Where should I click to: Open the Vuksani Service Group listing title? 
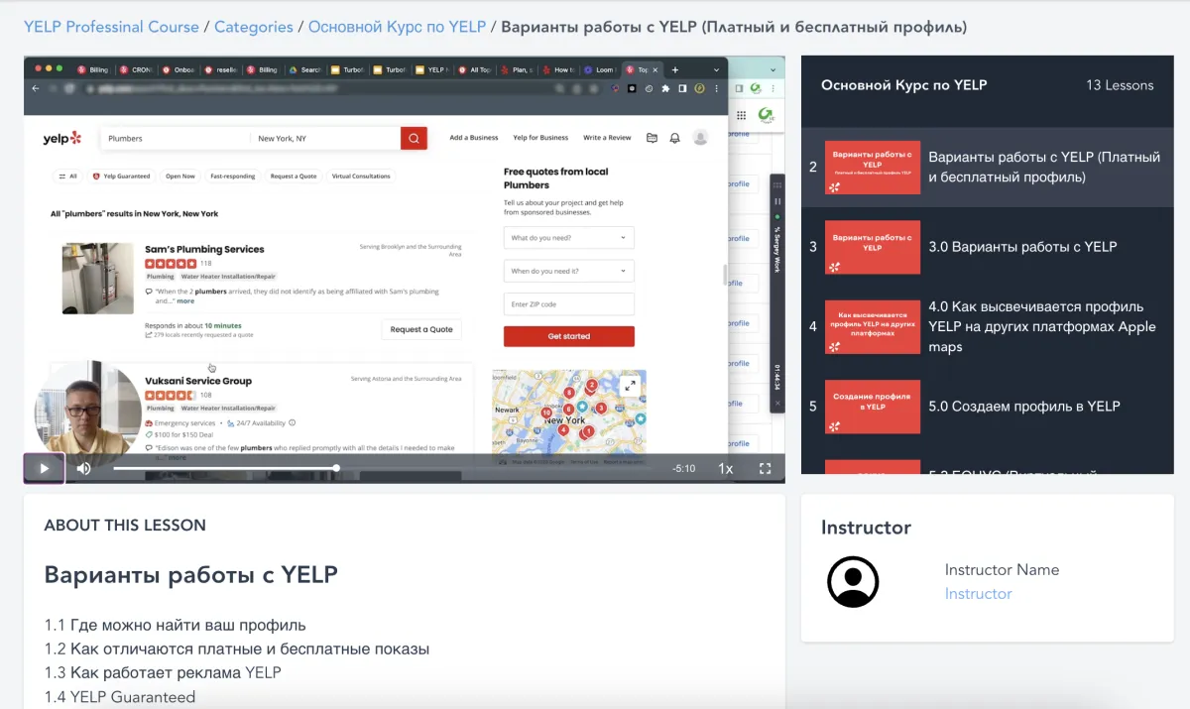[198, 381]
